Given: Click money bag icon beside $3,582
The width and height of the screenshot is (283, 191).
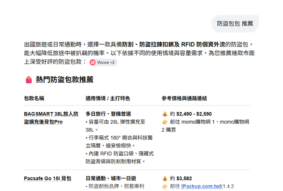Looking at the screenshot, I should 165,179.
